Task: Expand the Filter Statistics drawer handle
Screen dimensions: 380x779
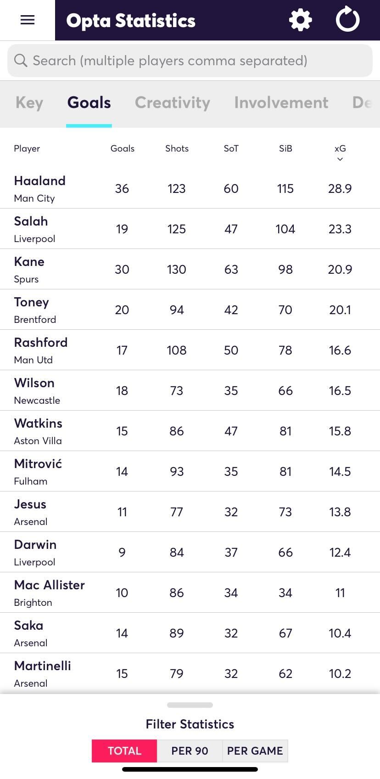Action: (190, 705)
